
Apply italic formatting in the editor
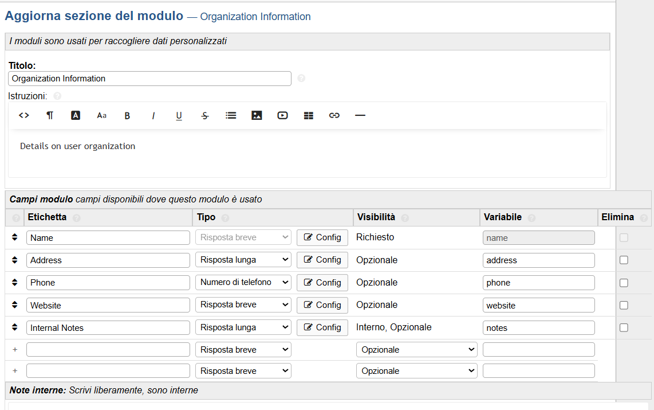[x=153, y=115]
